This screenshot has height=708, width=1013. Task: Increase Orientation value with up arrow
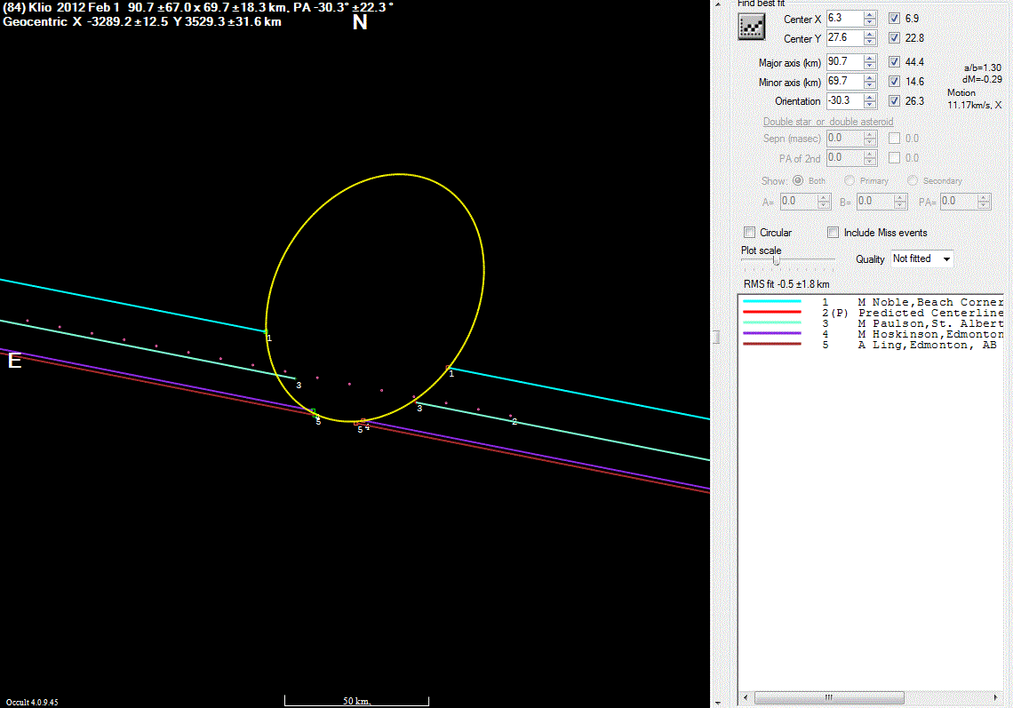point(869,97)
